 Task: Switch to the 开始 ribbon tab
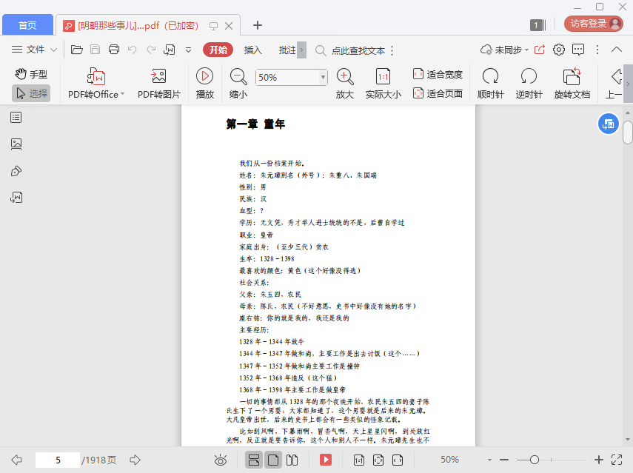point(218,50)
